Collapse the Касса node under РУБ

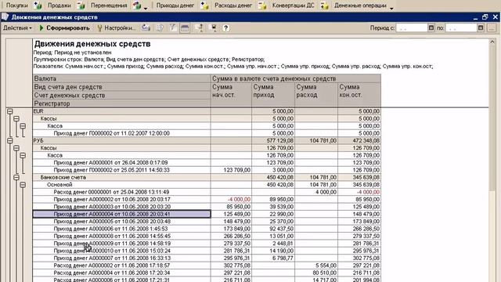pos(23,155)
